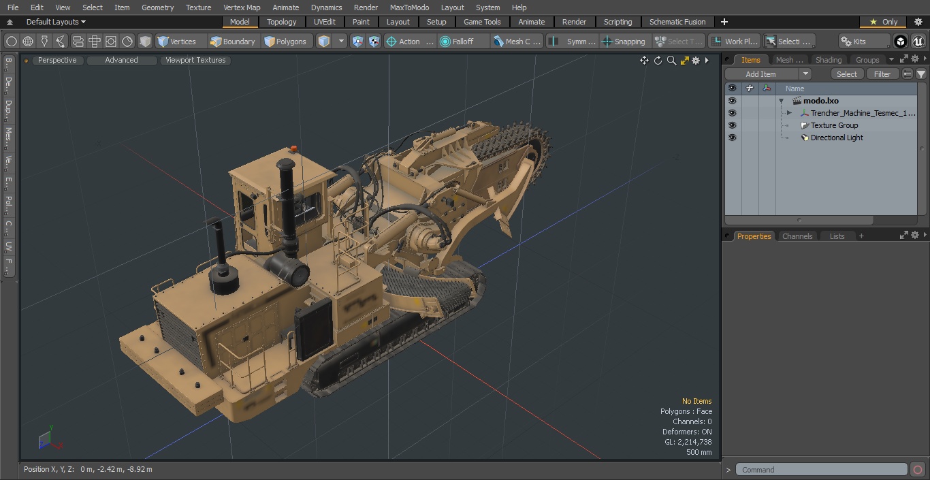Toggle Snapping on
Screen dimensions: 930x480
(624, 42)
